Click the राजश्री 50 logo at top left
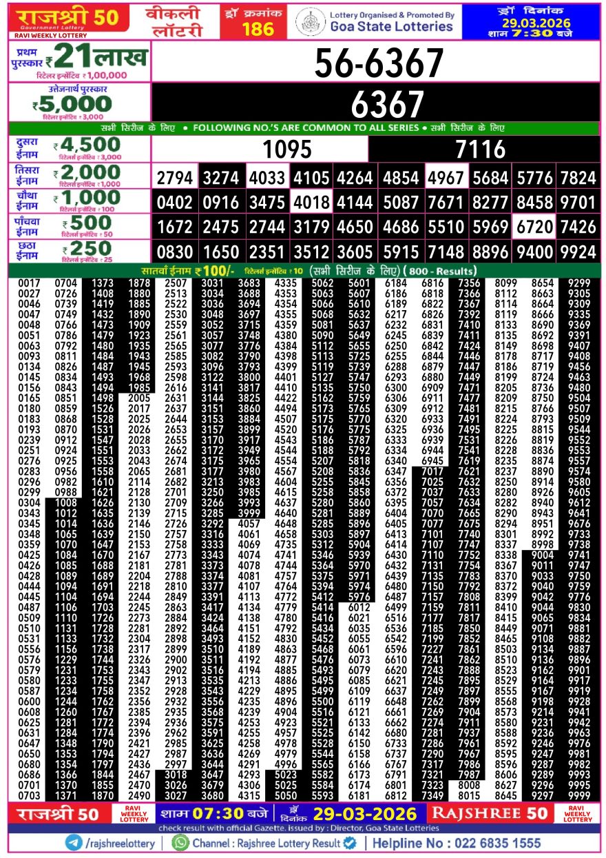The image size is (606, 858). (67, 19)
